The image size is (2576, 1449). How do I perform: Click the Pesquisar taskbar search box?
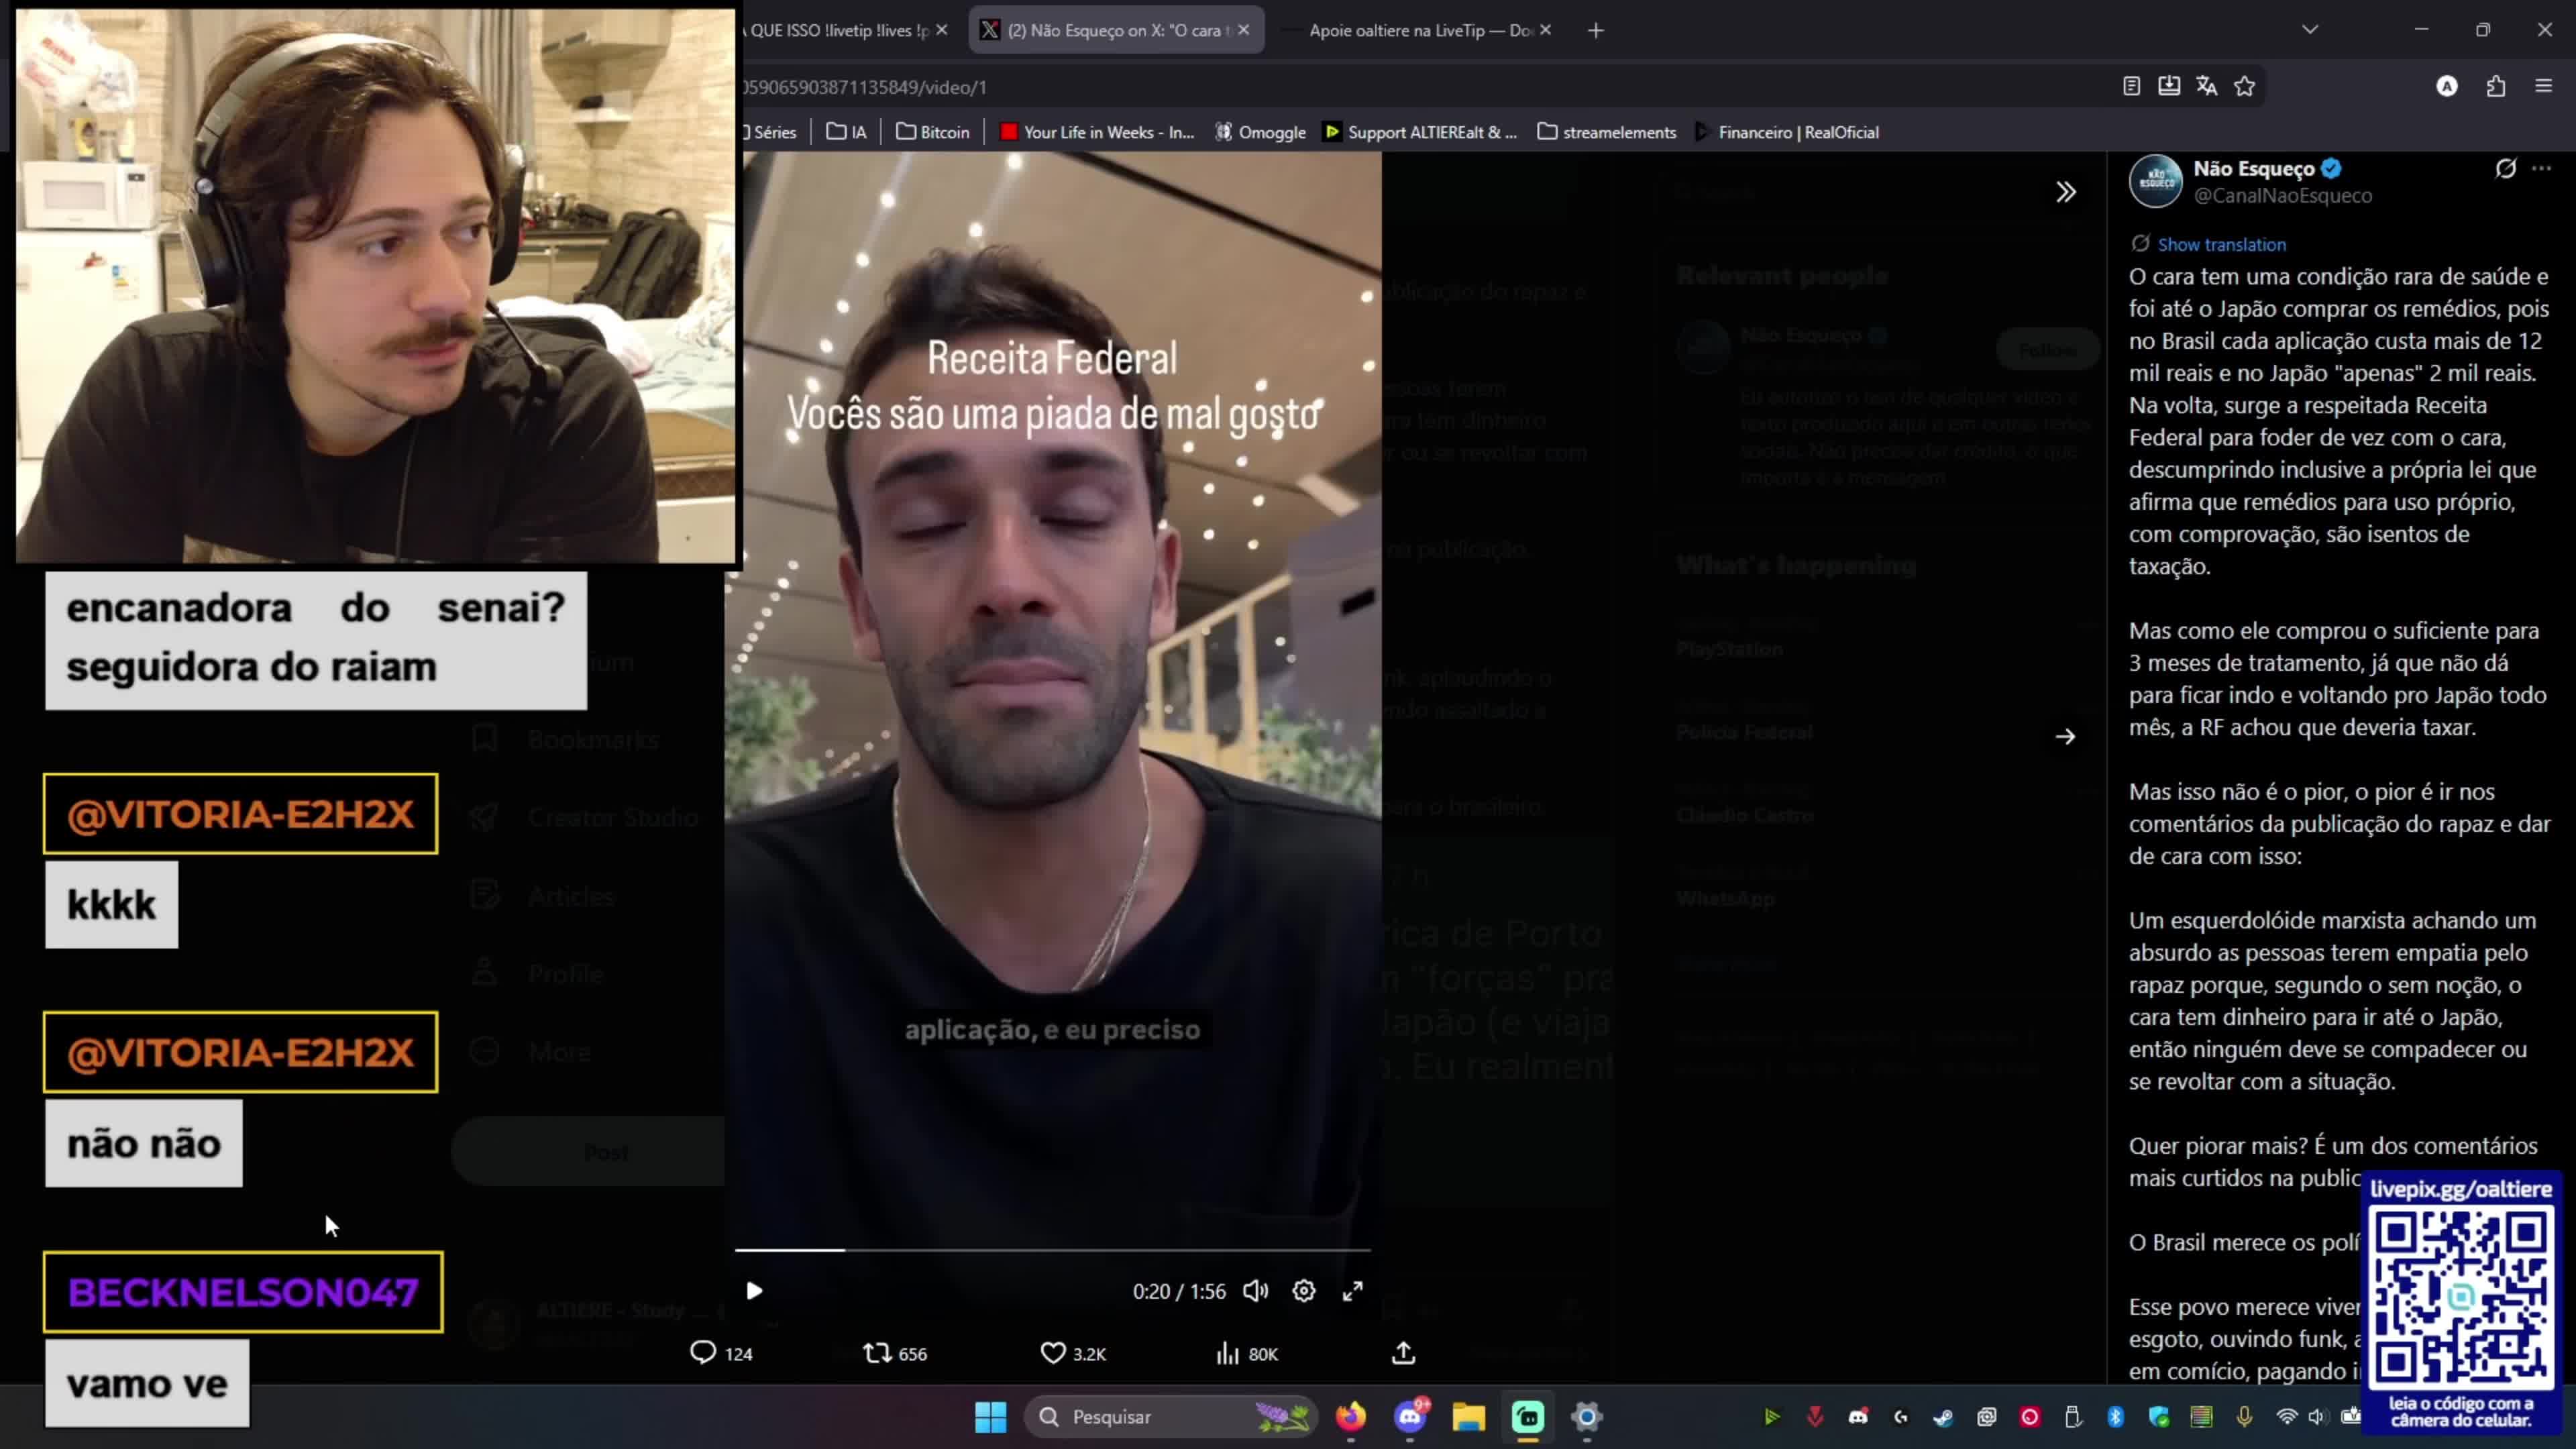click(1171, 1417)
